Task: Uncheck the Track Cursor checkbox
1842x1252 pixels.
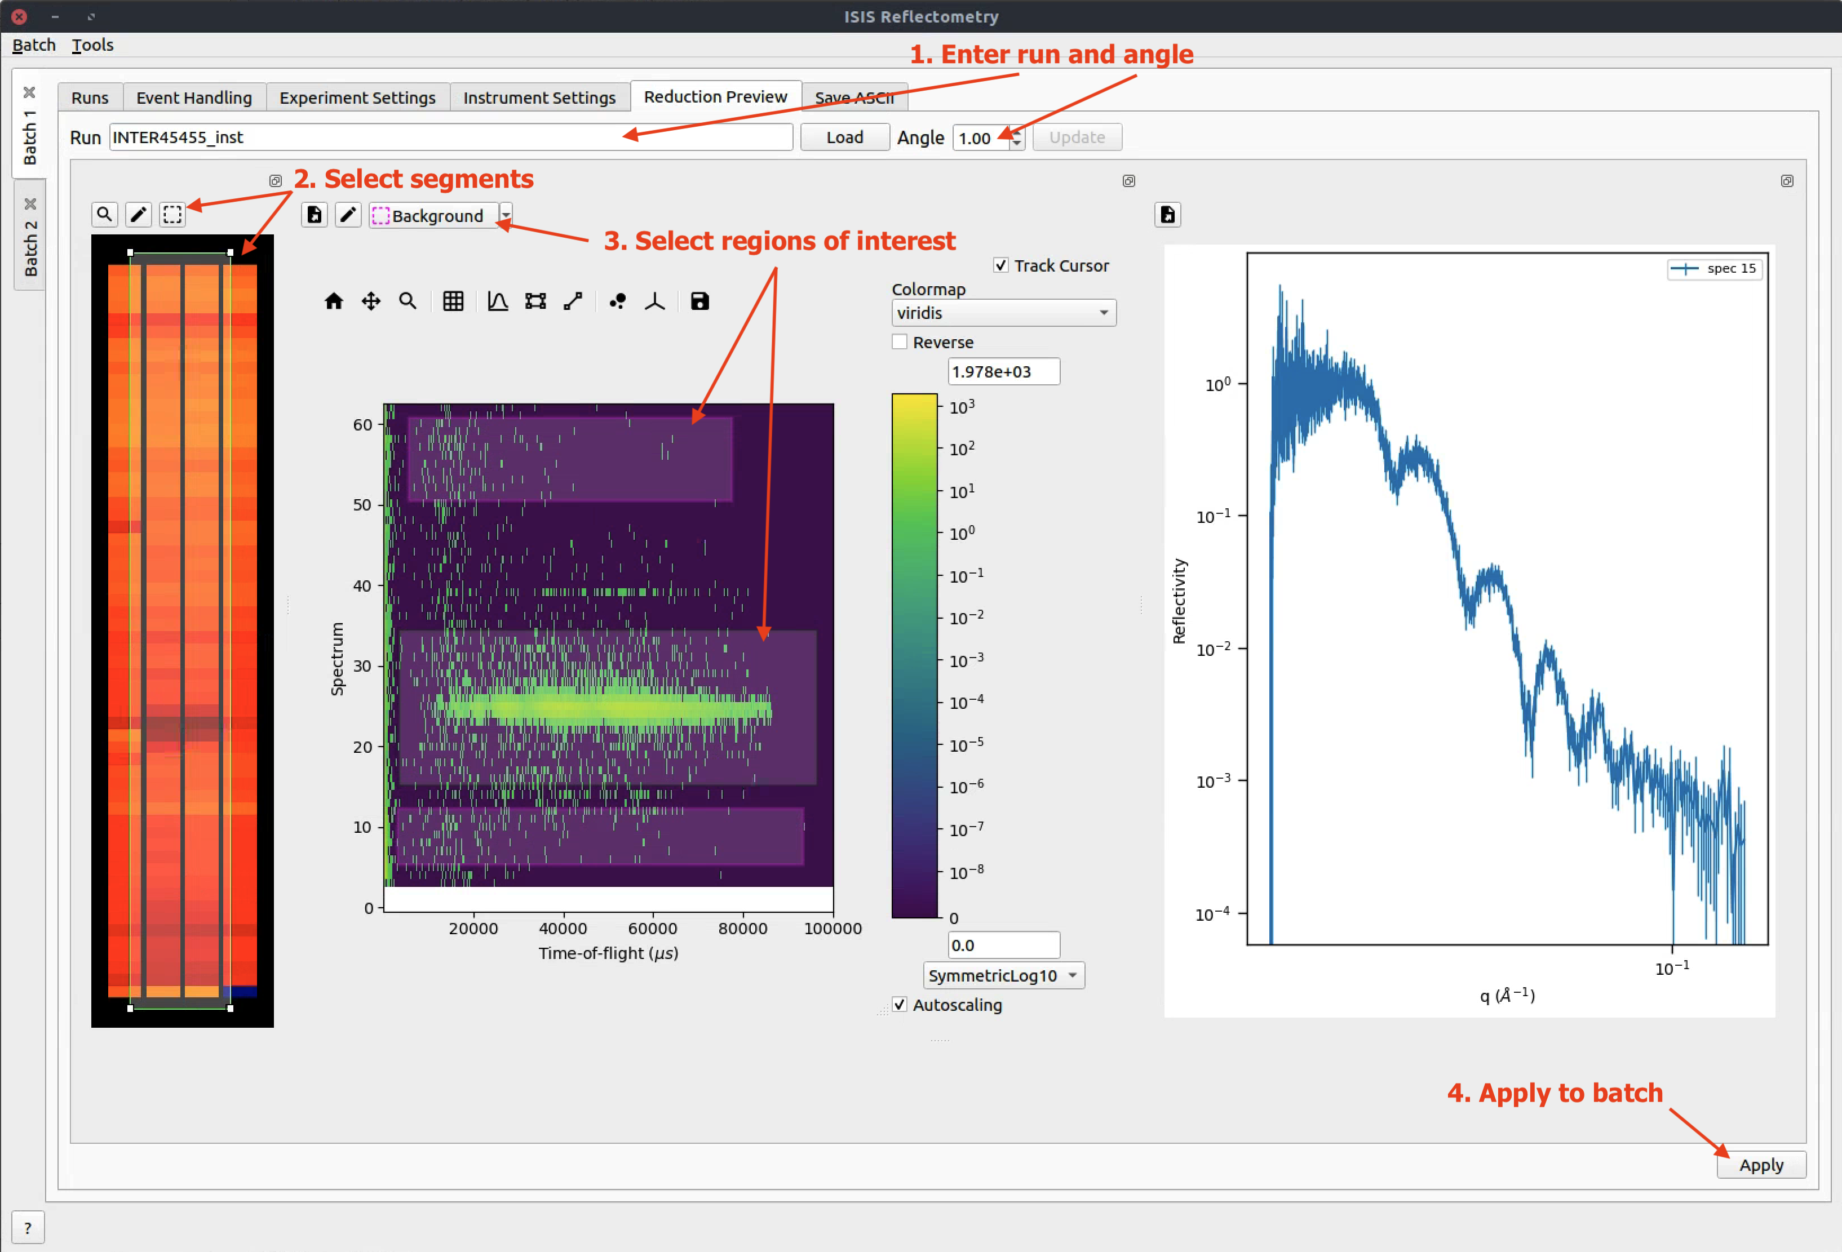Action: tap(1000, 265)
